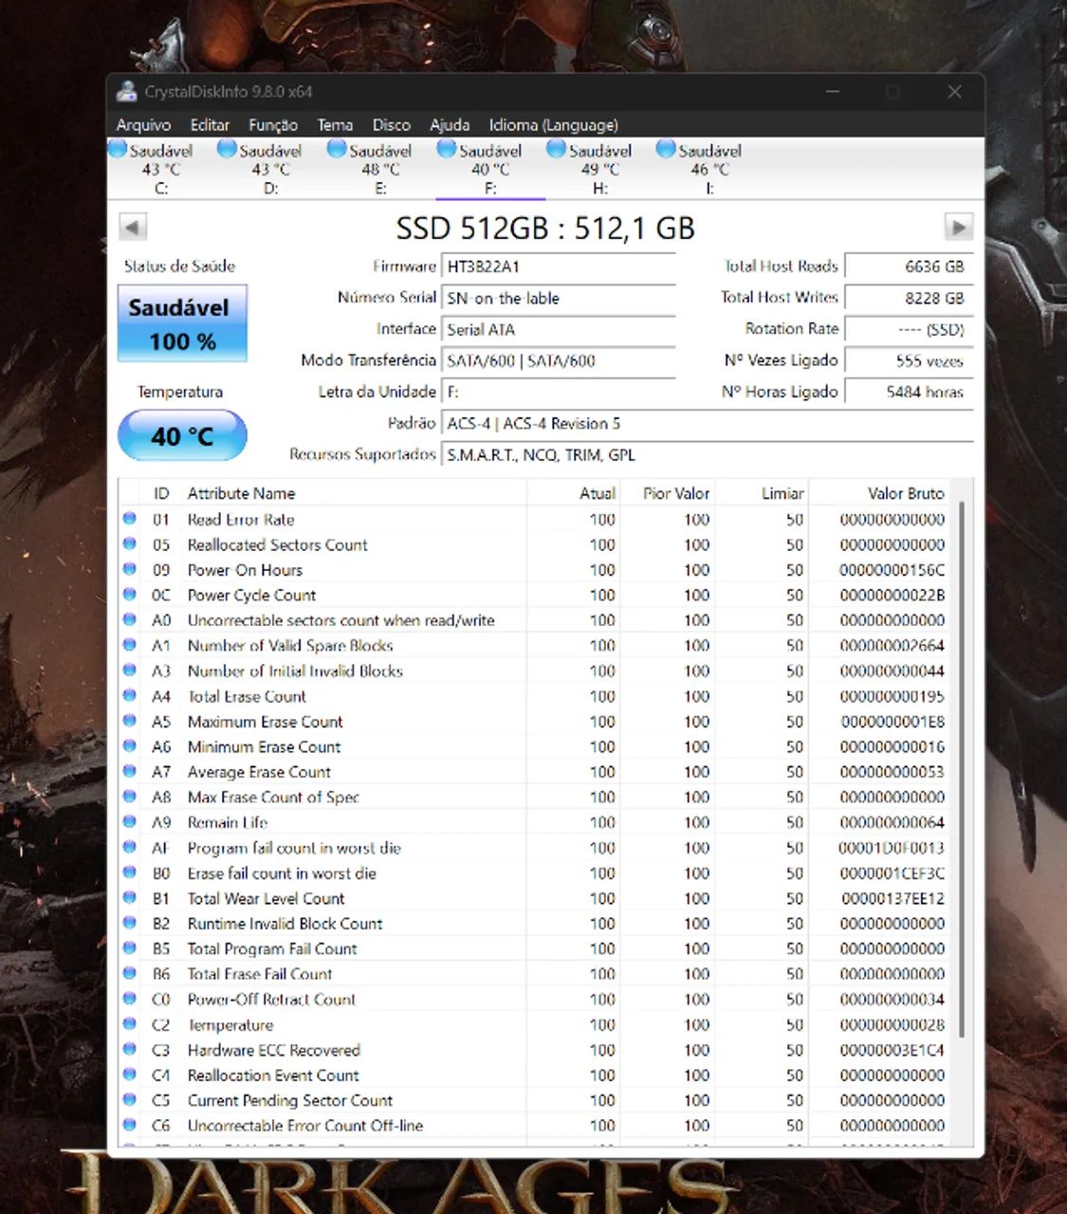
Task: Select drive E: disk tab
Action: (381, 169)
